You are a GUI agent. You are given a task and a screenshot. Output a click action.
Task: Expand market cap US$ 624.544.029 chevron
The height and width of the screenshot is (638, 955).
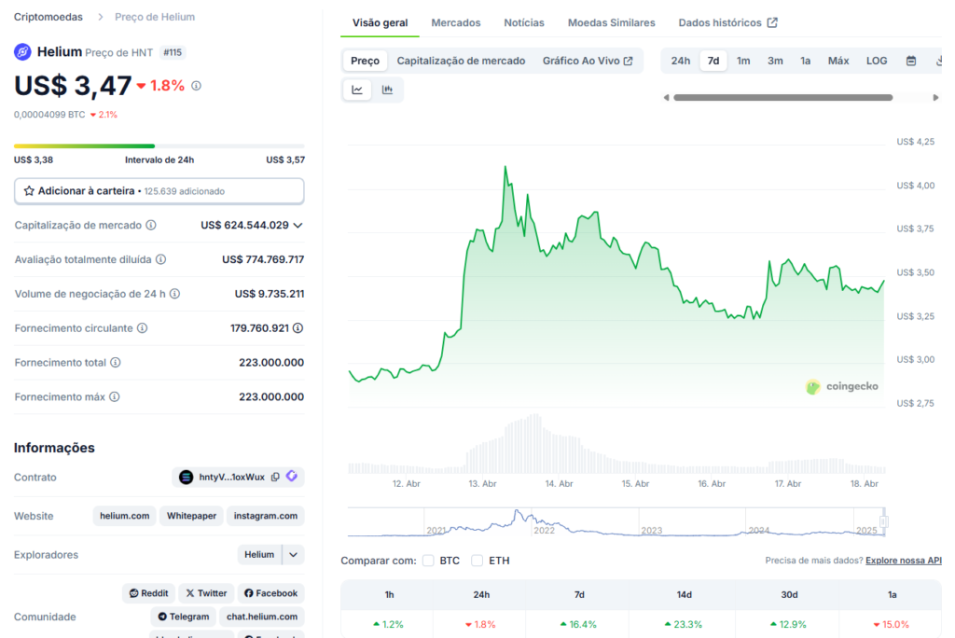(x=298, y=226)
